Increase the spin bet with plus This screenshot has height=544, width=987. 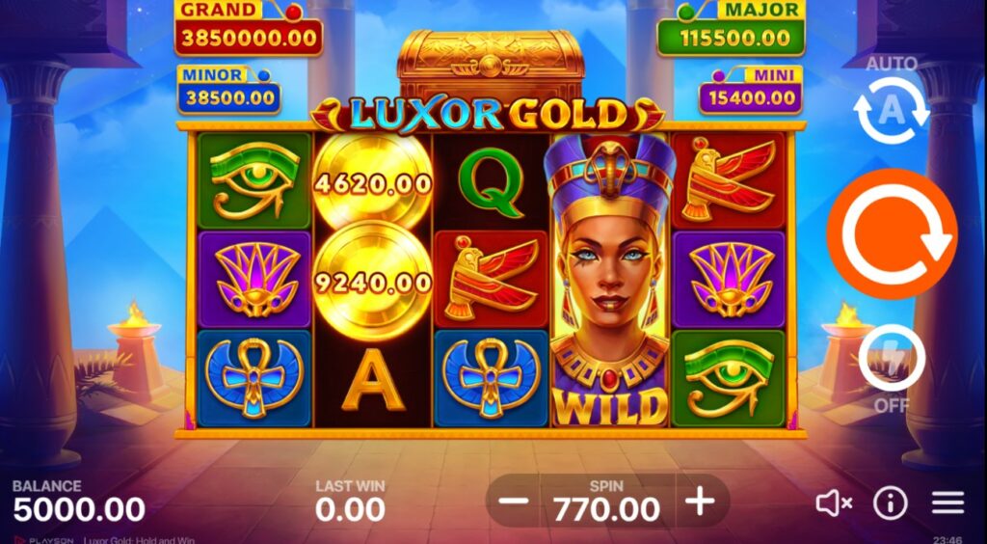700,502
